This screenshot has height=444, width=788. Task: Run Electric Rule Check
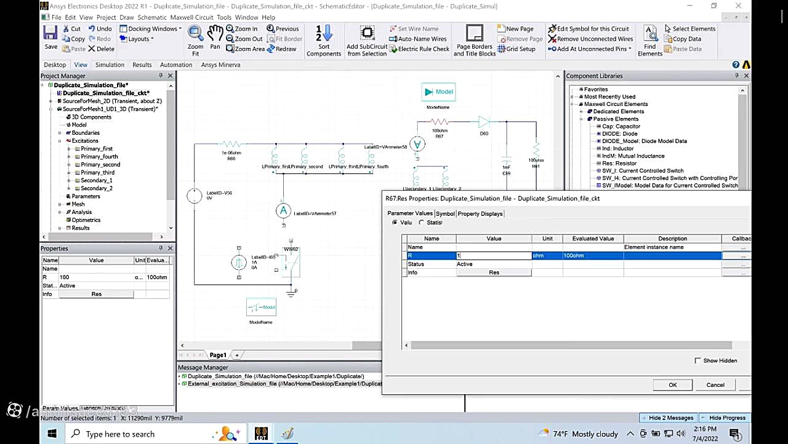[x=419, y=49]
